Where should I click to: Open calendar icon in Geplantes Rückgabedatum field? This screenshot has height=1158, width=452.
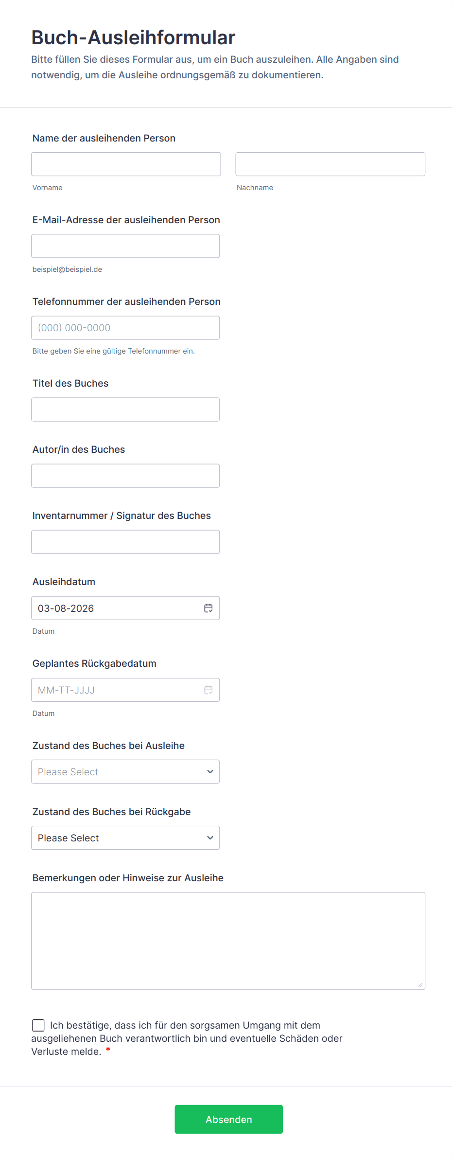209,690
